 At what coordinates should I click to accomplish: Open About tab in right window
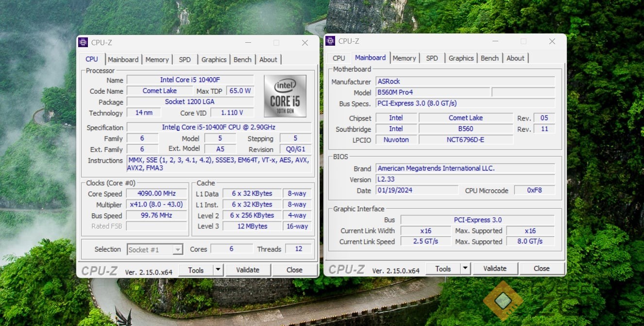click(515, 58)
